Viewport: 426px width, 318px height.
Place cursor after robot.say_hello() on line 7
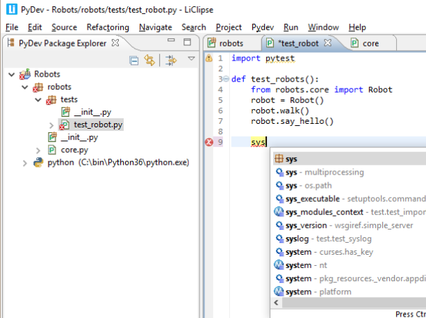[x=334, y=121]
